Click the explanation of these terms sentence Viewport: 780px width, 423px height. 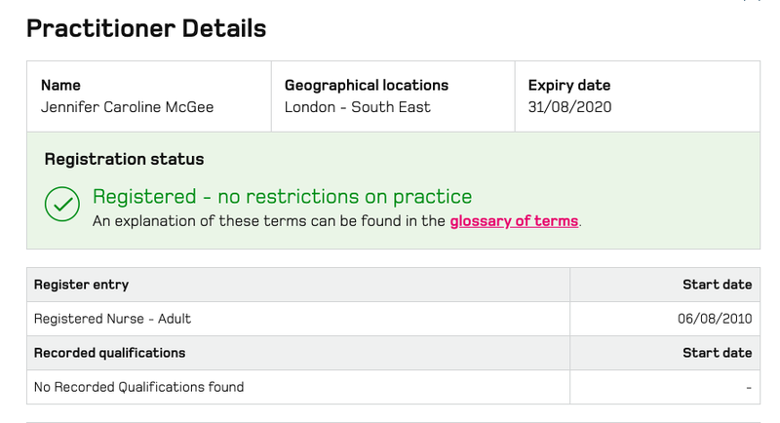336,220
